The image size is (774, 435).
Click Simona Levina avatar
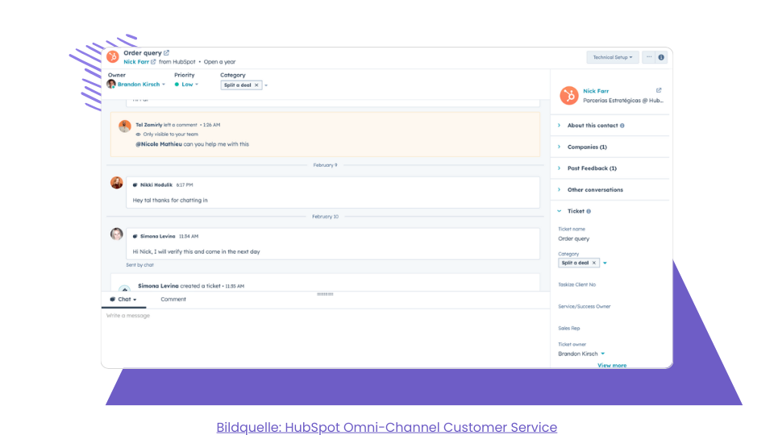click(116, 234)
